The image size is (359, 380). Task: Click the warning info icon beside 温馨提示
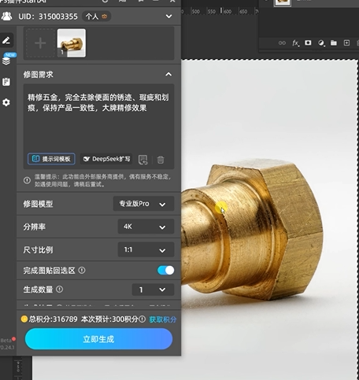pos(27,180)
